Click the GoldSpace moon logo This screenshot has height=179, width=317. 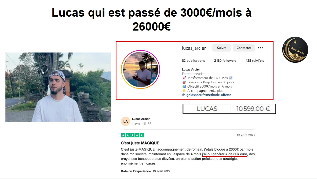click(295, 50)
